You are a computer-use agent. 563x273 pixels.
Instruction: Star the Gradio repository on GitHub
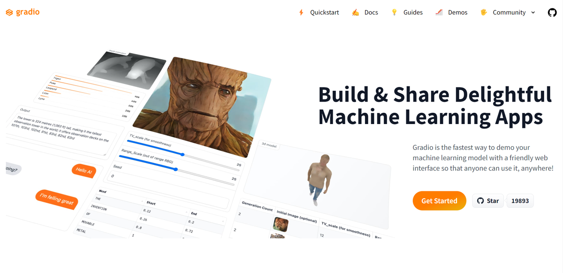(x=488, y=201)
